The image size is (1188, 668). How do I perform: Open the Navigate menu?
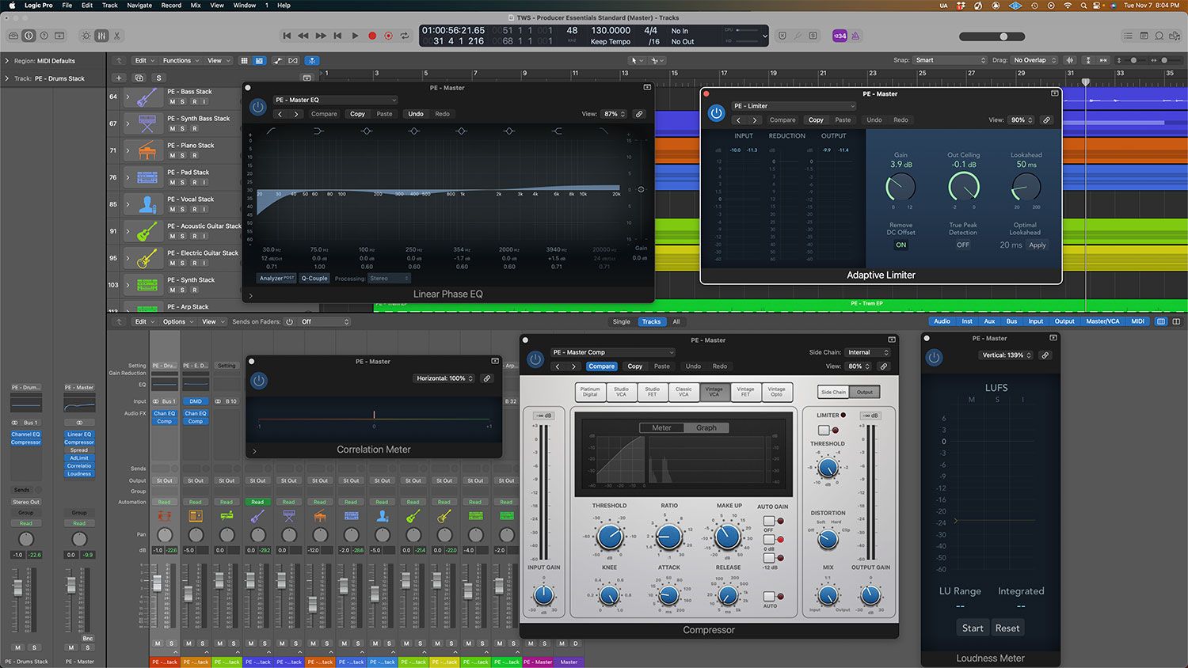pos(139,6)
